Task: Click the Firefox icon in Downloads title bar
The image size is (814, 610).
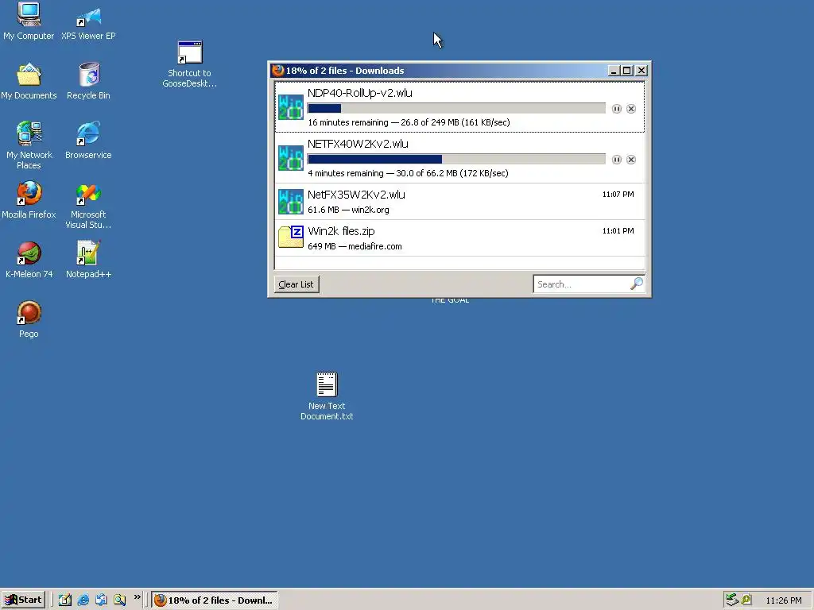Action: (278, 71)
